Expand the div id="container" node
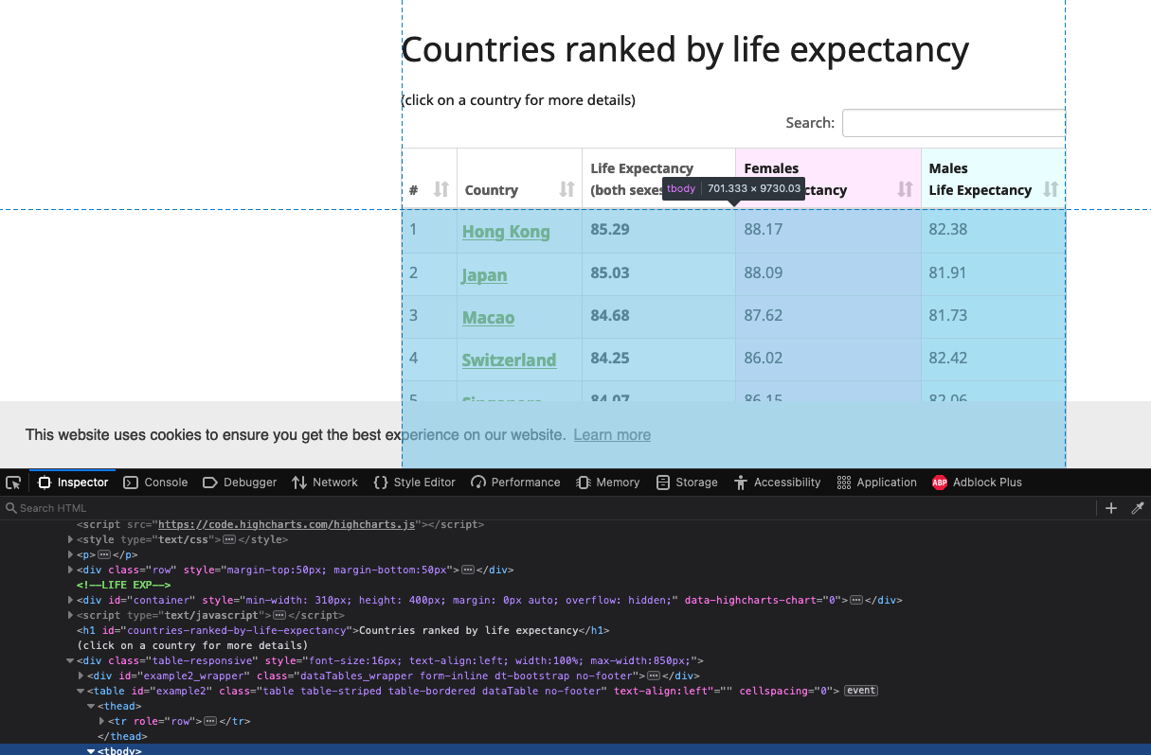The image size is (1151, 755). pyautogui.click(x=71, y=600)
